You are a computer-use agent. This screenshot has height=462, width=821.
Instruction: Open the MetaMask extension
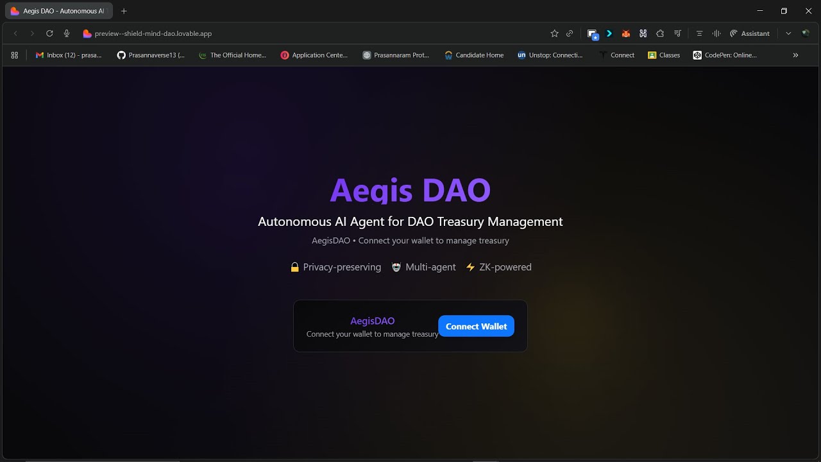click(x=626, y=33)
